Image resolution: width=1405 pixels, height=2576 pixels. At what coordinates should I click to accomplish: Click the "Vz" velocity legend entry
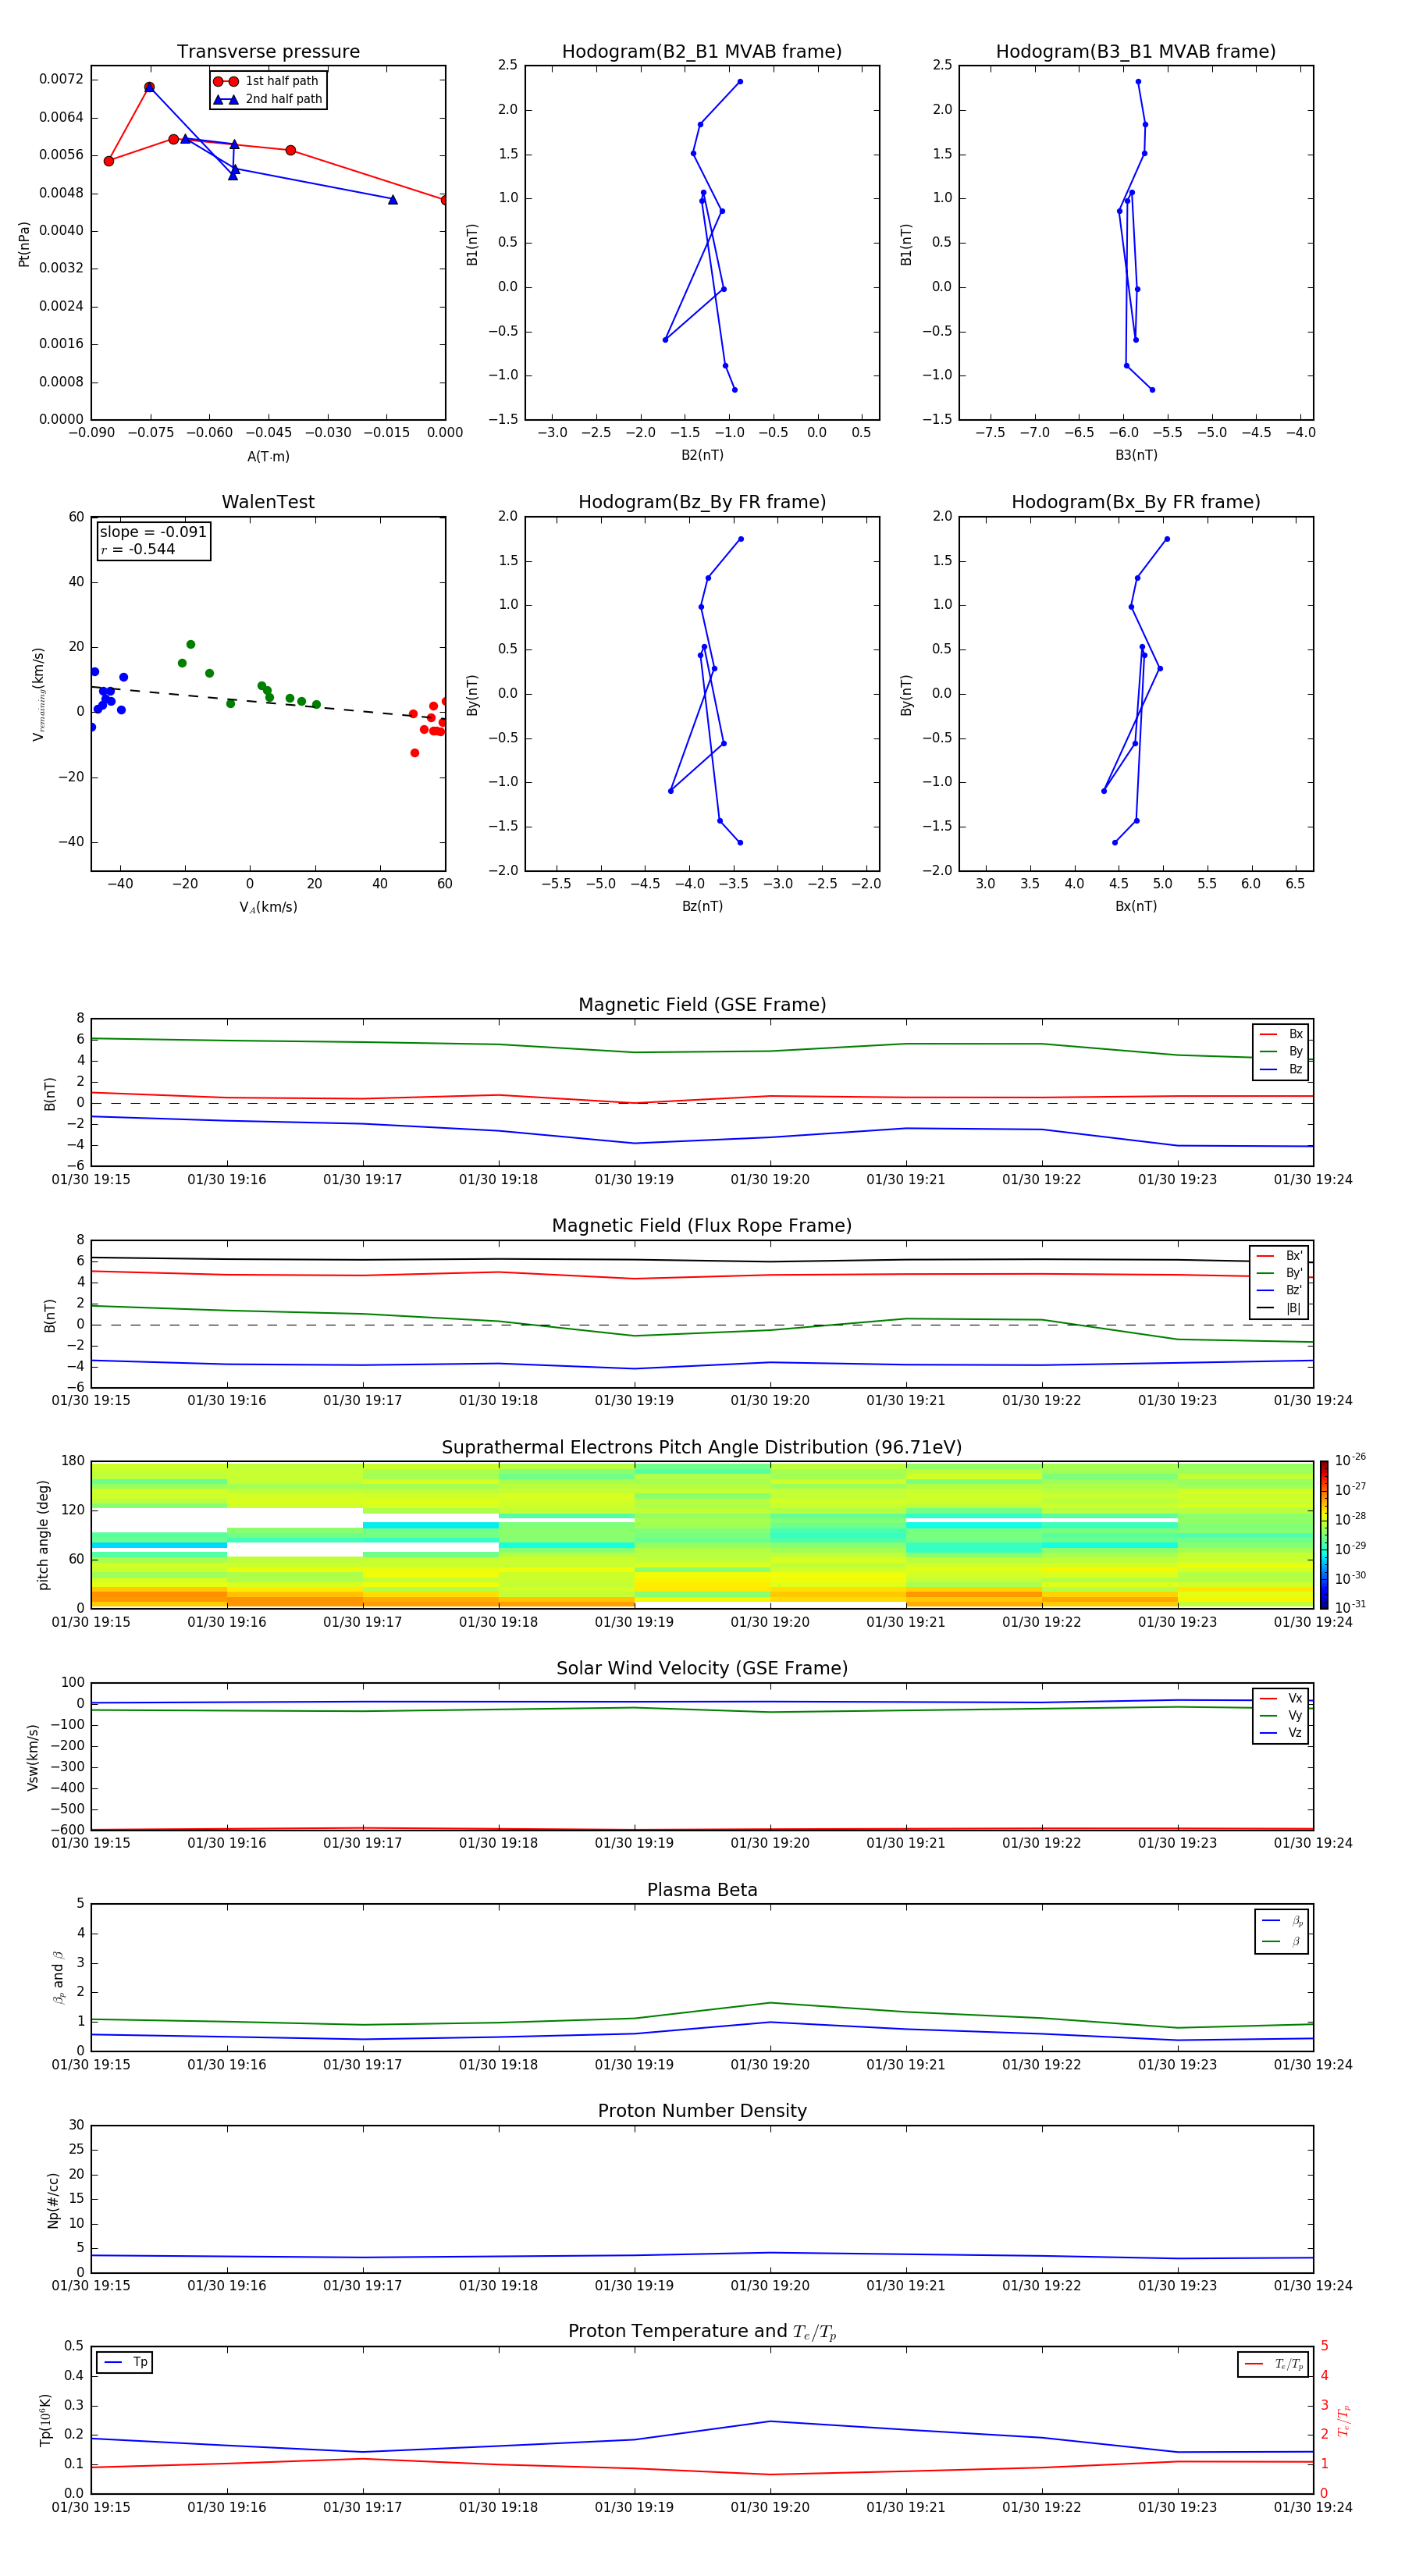pyautogui.click(x=1281, y=1733)
